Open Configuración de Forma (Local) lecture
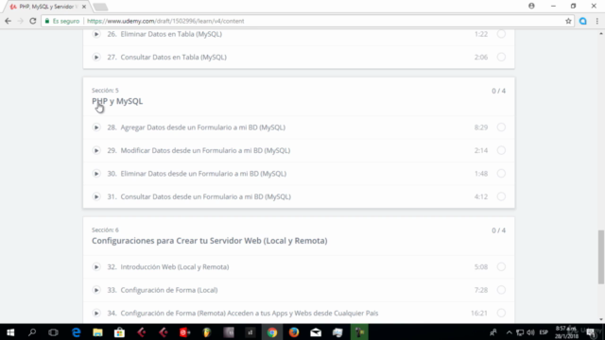Viewport: 605px width, 340px height. coord(169,290)
